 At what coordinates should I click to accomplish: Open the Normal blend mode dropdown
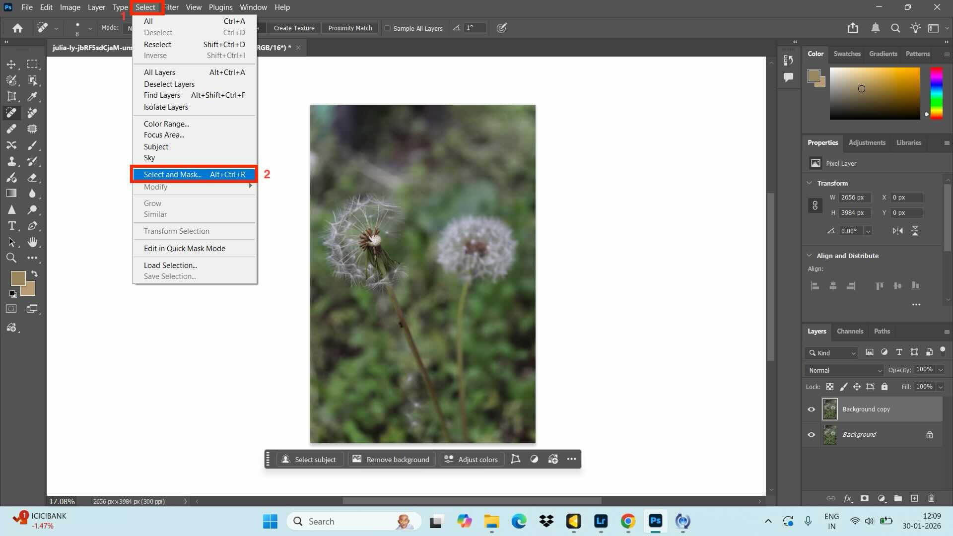tap(843, 370)
